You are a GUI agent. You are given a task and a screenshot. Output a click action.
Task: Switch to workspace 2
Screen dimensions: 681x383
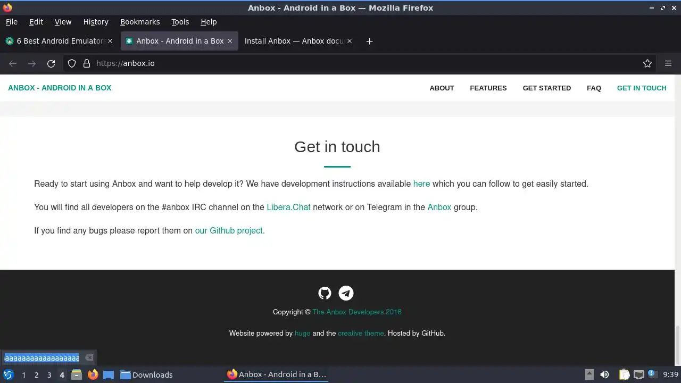tap(36, 375)
